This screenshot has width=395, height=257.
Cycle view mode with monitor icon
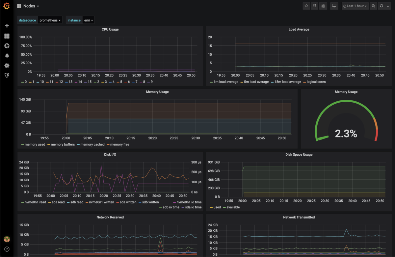tap(334, 6)
